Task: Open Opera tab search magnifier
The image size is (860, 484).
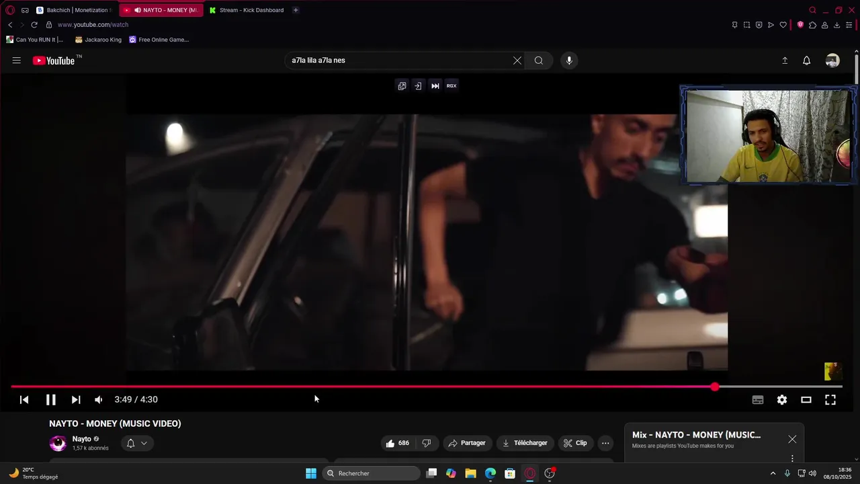Action: point(812,10)
